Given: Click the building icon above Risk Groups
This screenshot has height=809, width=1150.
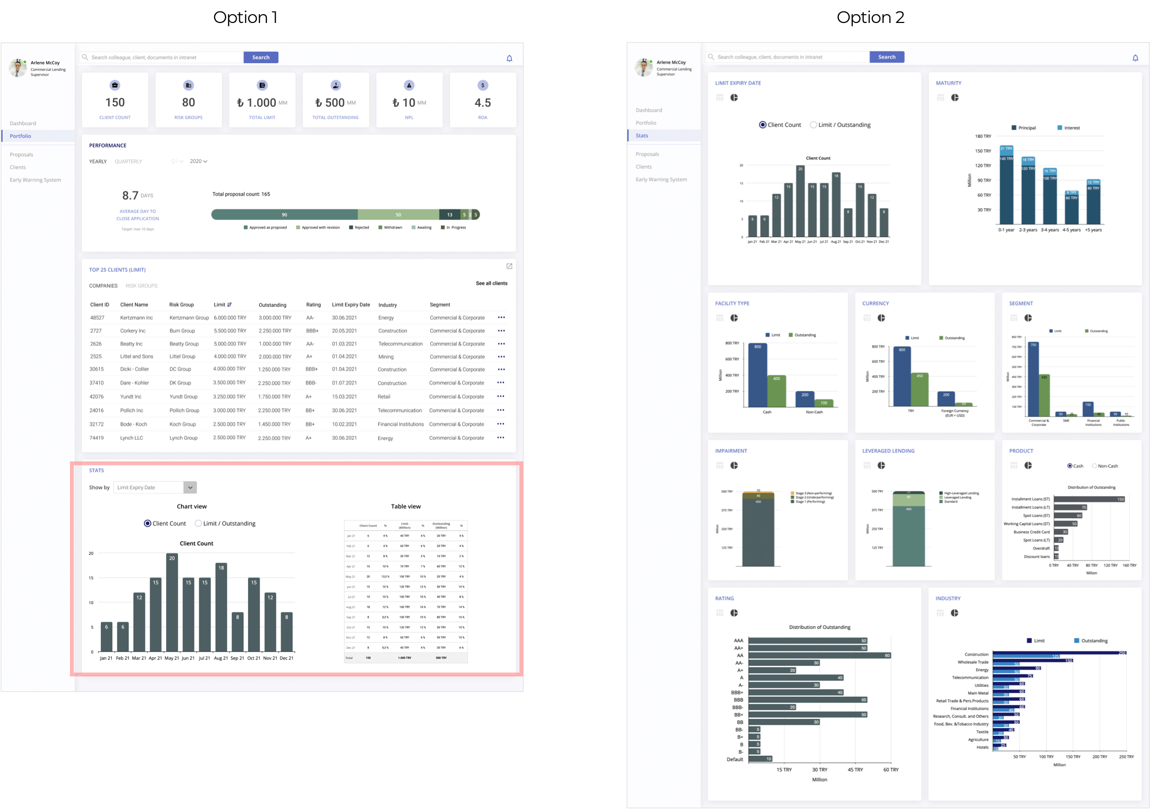Looking at the screenshot, I should (189, 85).
